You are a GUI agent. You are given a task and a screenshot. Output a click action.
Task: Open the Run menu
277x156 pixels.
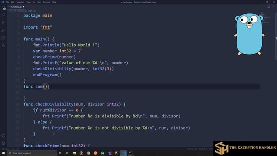point(39,2)
